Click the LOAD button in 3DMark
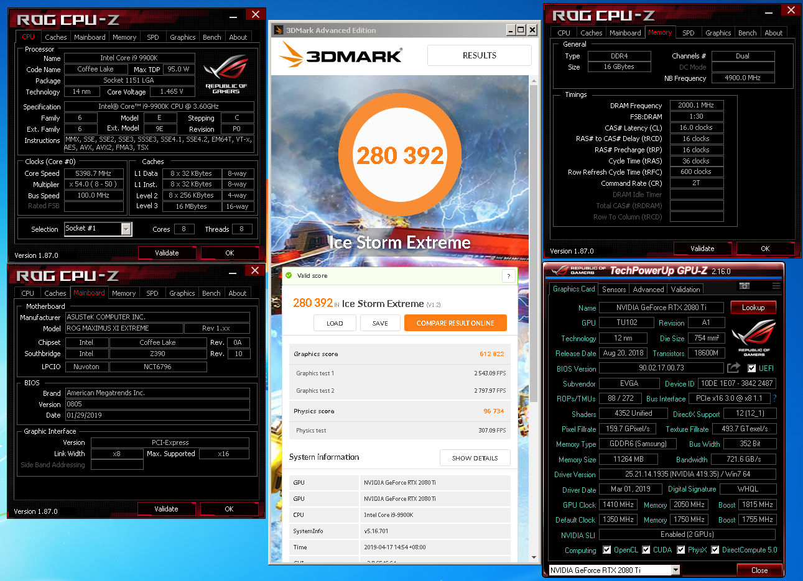The height and width of the screenshot is (581, 803). tap(335, 323)
